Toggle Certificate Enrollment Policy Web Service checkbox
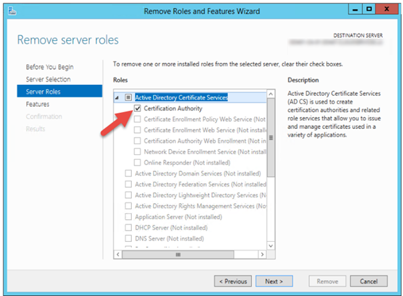Screen dimensions: 403x296 [137, 120]
